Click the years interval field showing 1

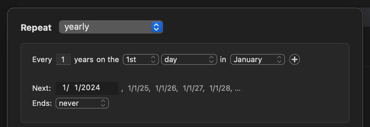(x=63, y=59)
